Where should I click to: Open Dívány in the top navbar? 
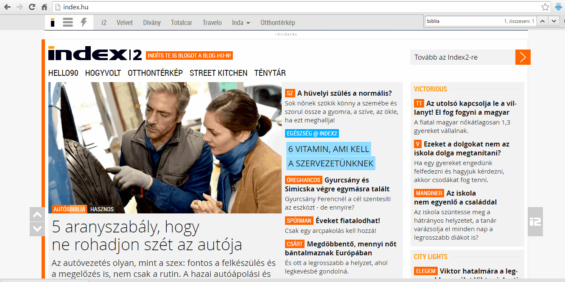click(x=152, y=22)
